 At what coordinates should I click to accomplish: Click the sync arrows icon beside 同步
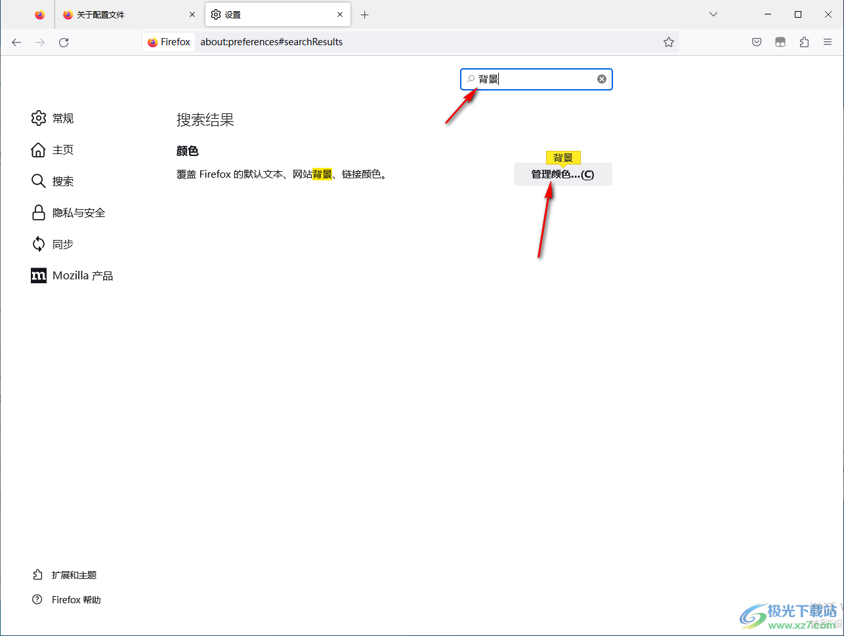[x=39, y=244]
